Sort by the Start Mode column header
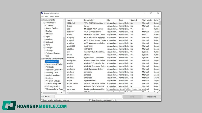The image size is (202, 113). (x=147, y=20)
